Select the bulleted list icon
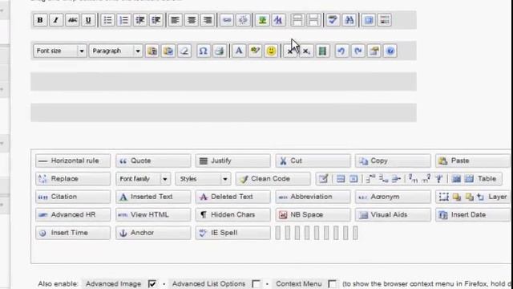Screen dimensions: 513x289 coord(107,20)
